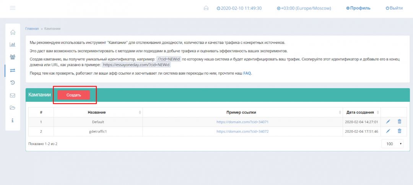Sort by Пример ссылки column arrows

pyautogui.click(x=340, y=112)
